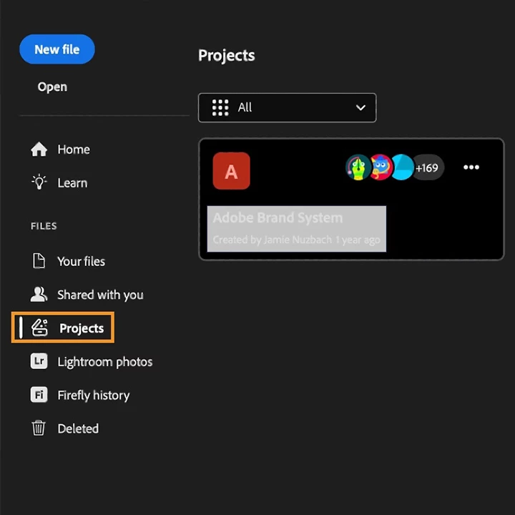Click the Deleted trash can icon

point(39,428)
